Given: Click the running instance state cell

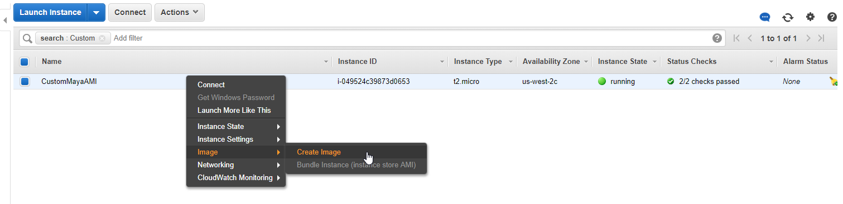Looking at the screenshot, I should click(616, 82).
